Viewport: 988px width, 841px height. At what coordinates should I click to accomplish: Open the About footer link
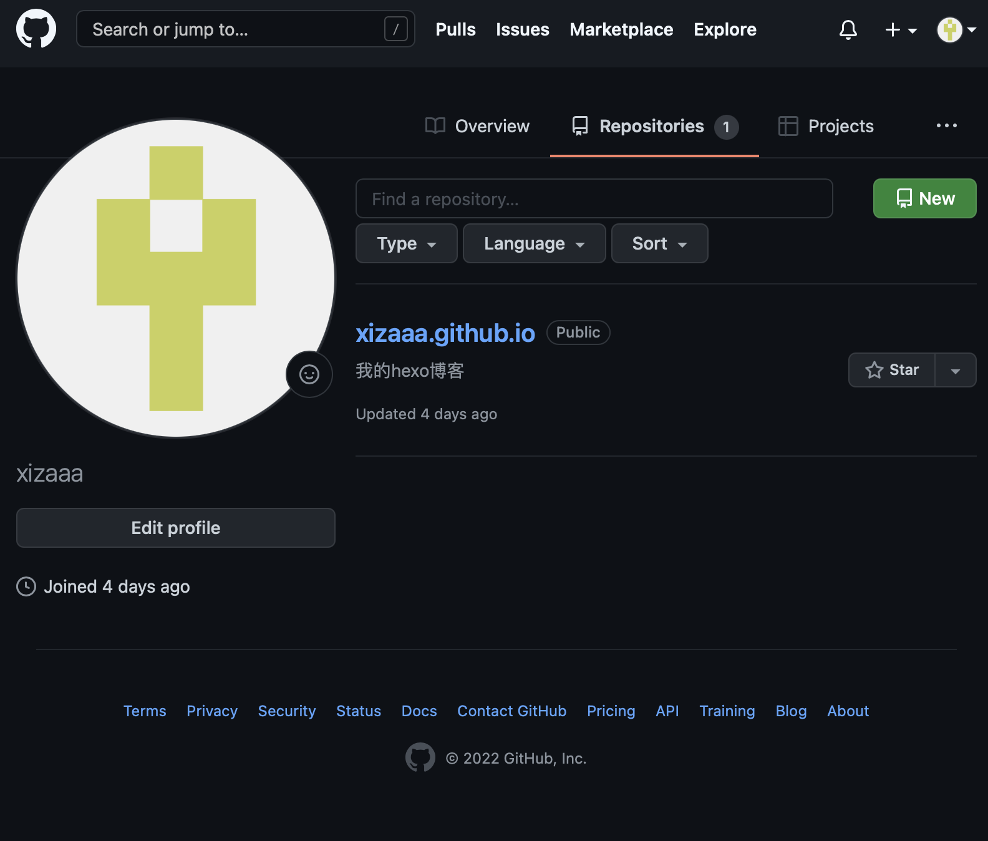[x=848, y=711]
